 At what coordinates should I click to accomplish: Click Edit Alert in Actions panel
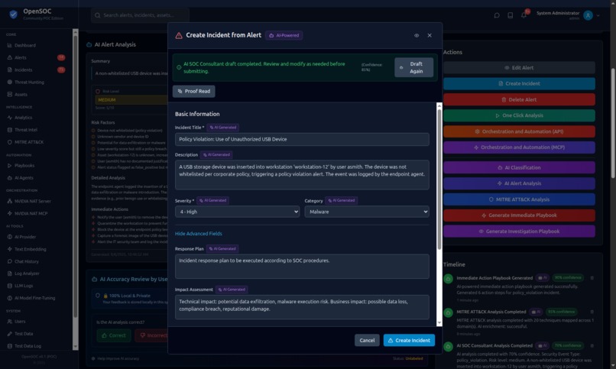click(x=519, y=68)
